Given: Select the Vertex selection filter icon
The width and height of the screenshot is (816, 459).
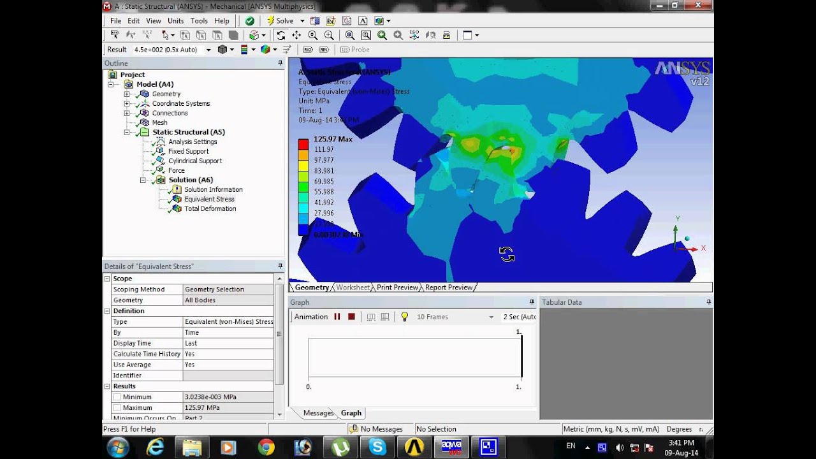Looking at the screenshot, I should tap(185, 35).
